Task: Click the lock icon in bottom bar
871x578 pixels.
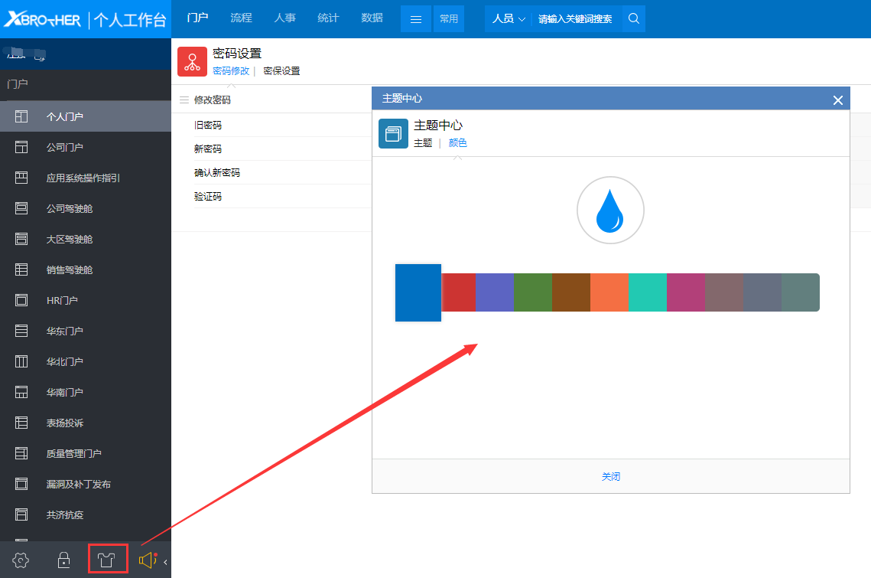Action: coord(64,560)
